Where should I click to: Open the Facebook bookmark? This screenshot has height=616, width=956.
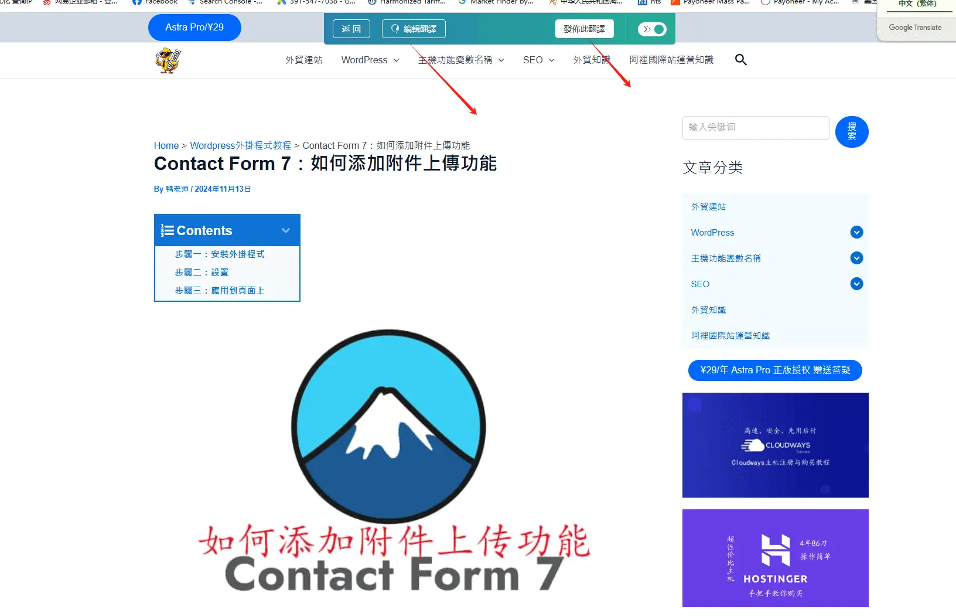click(155, 2)
